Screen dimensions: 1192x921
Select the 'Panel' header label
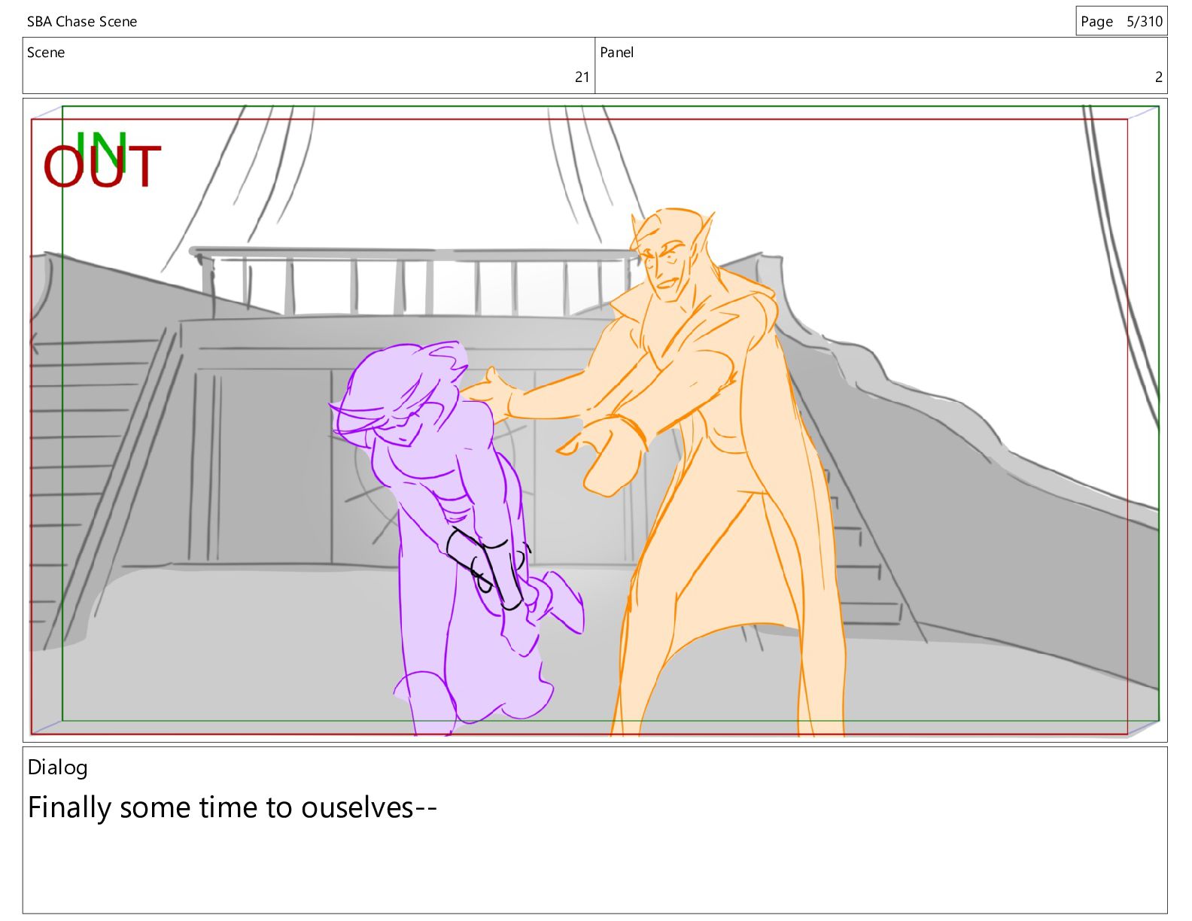pos(616,53)
